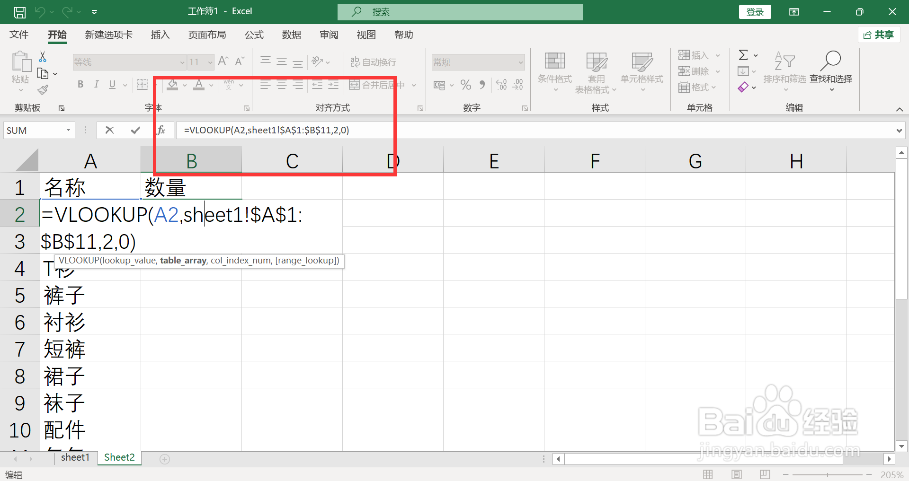Toggle 自动换行 wrap text
This screenshot has height=481, width=909.
coord(373,62)
